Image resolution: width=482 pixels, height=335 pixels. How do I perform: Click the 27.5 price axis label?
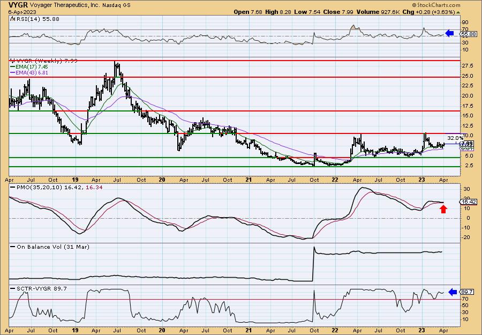469,66
